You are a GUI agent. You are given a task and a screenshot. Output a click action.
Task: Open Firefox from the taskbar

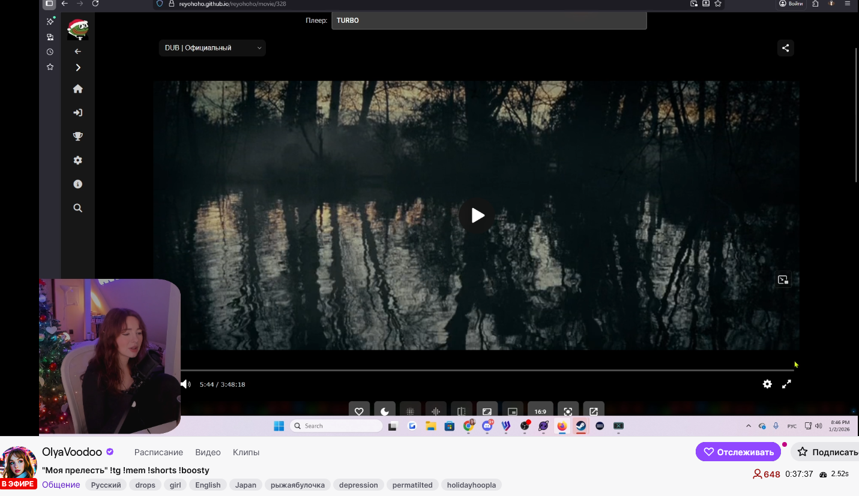pos(562,426)
